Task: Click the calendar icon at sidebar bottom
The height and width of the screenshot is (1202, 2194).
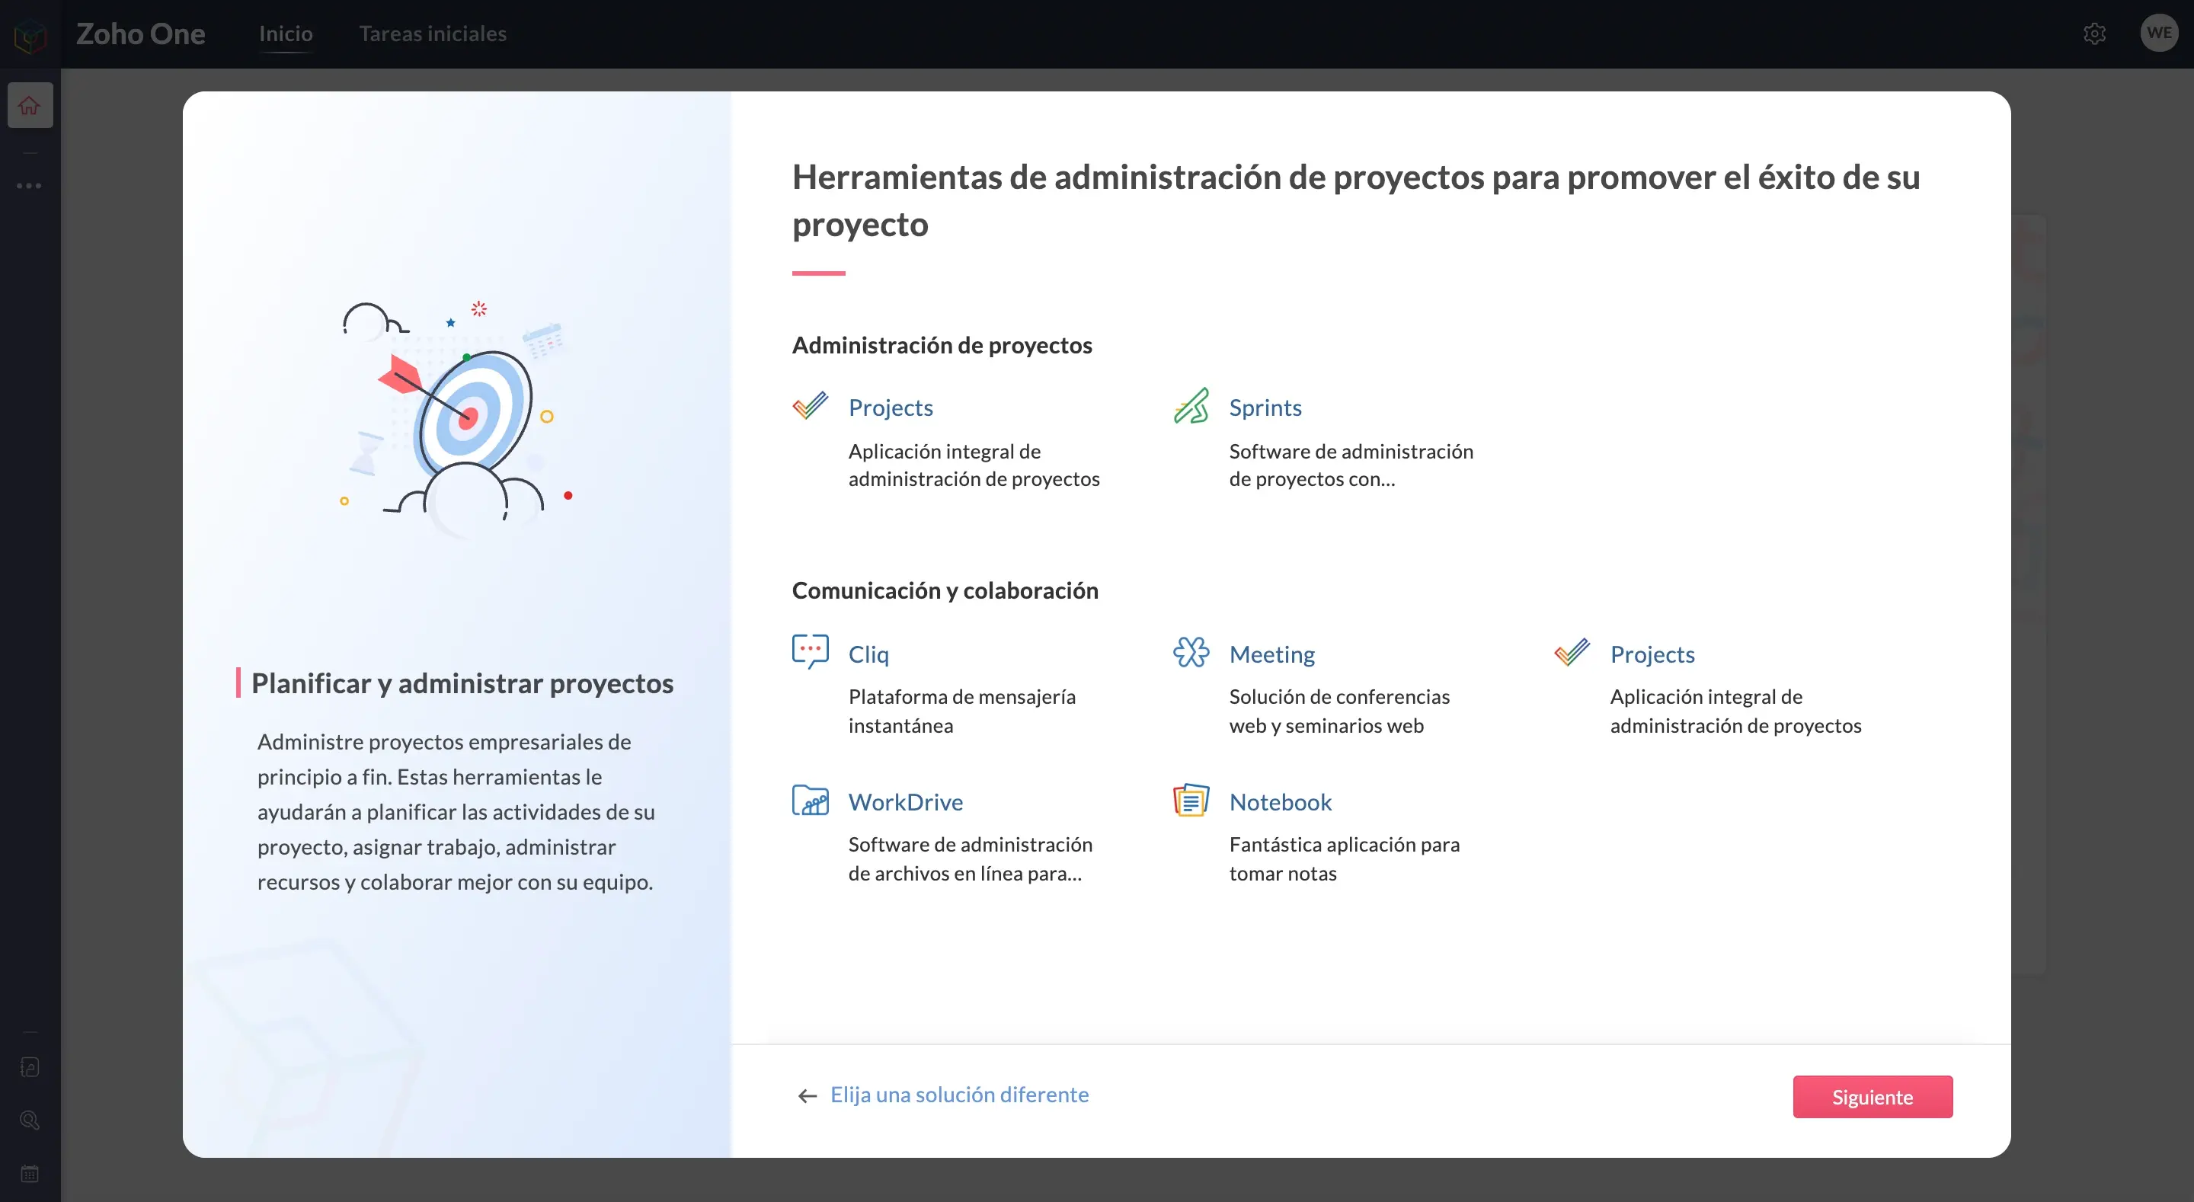Action: (30, 1174)
